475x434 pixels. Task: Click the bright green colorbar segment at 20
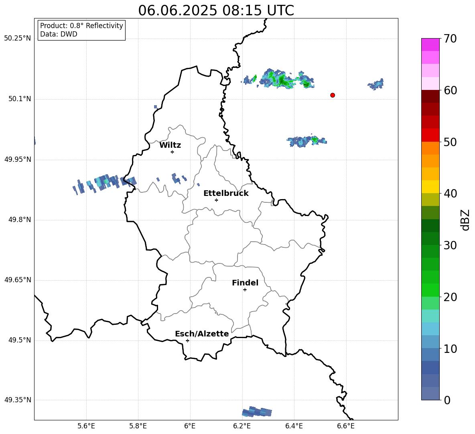[x=430, y=290]
